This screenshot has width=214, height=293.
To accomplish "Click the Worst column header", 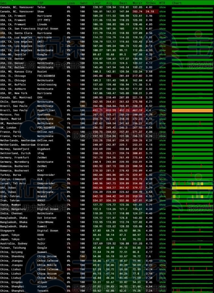I will point(137,3).
